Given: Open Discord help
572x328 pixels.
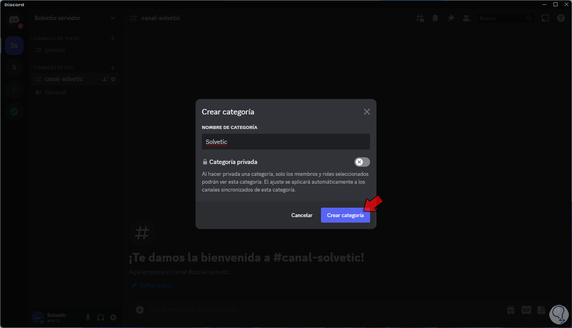Looking at the screenshot, I should pos(561,18).
